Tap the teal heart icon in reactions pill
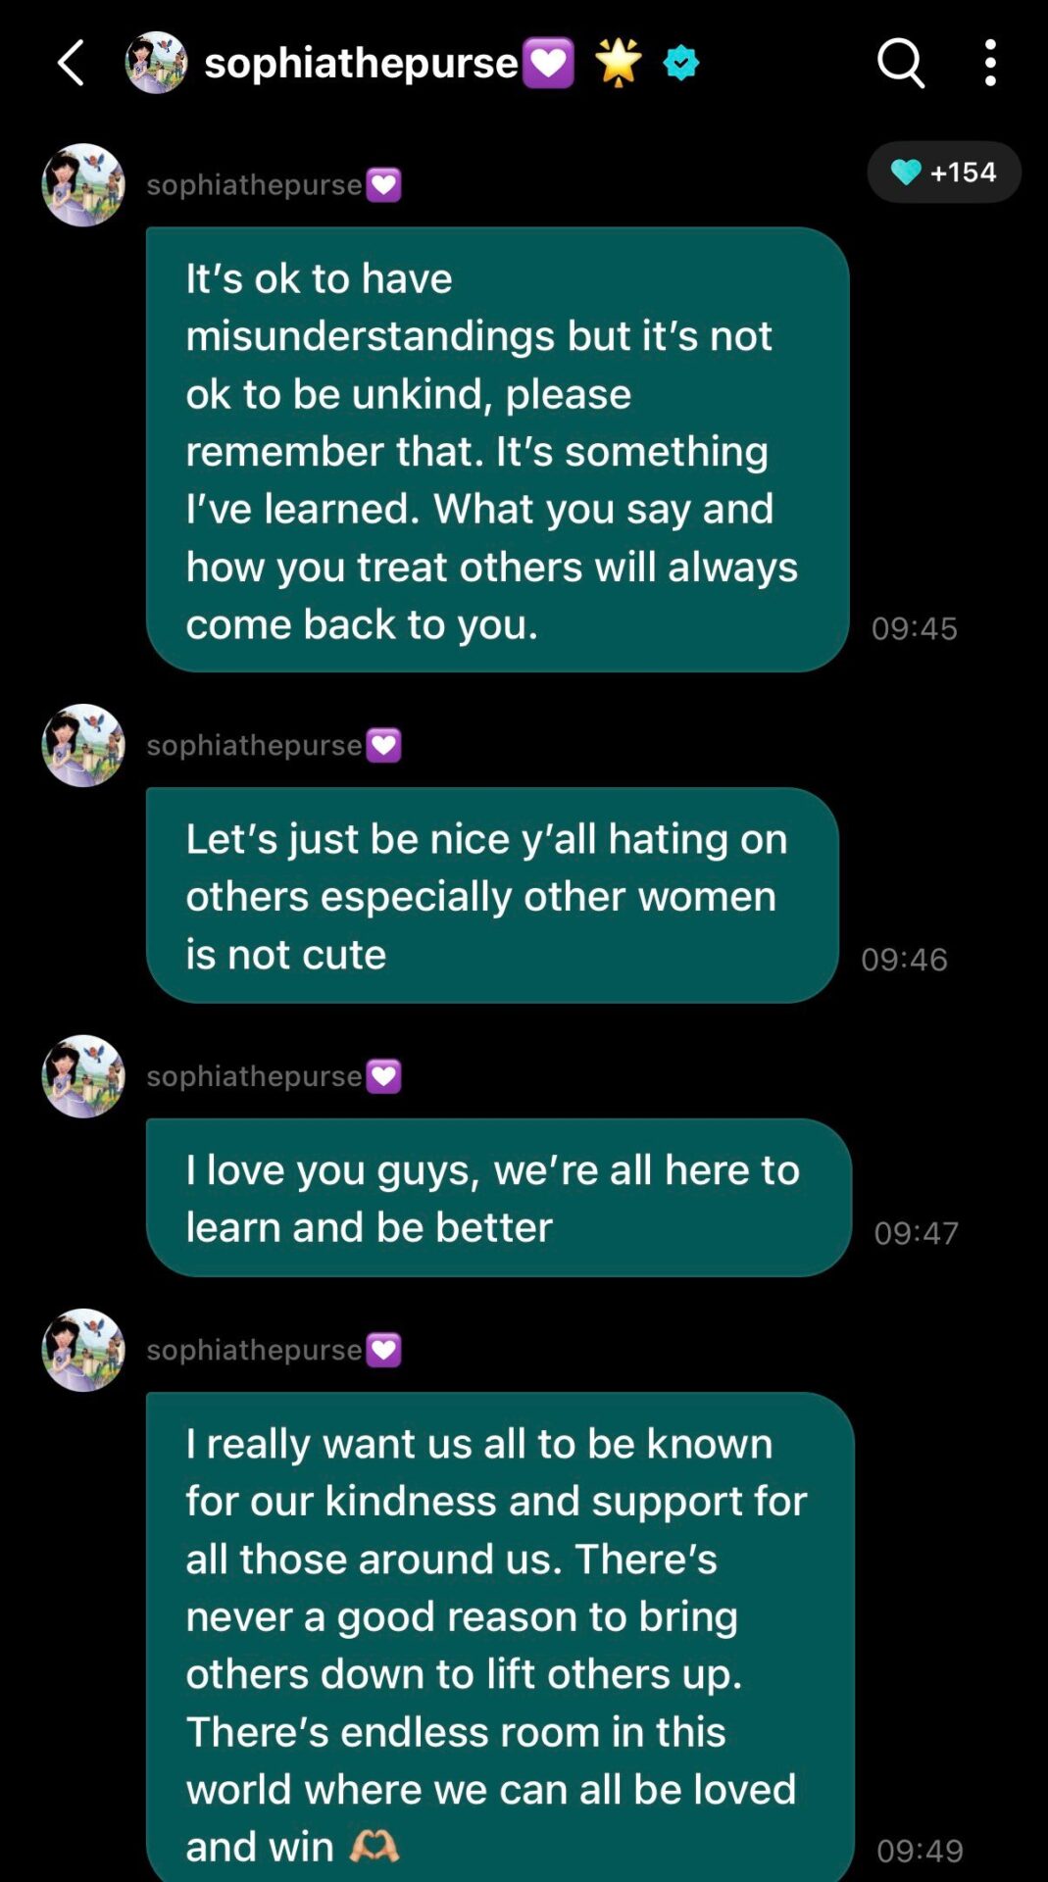 (906, 173)
